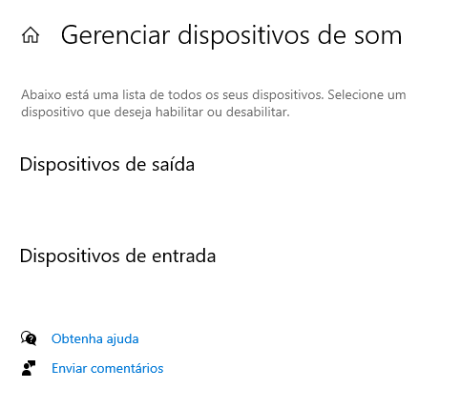461x409 pixels.
Task: Click the person feedback icon
Action: click(x=29, y=368)
